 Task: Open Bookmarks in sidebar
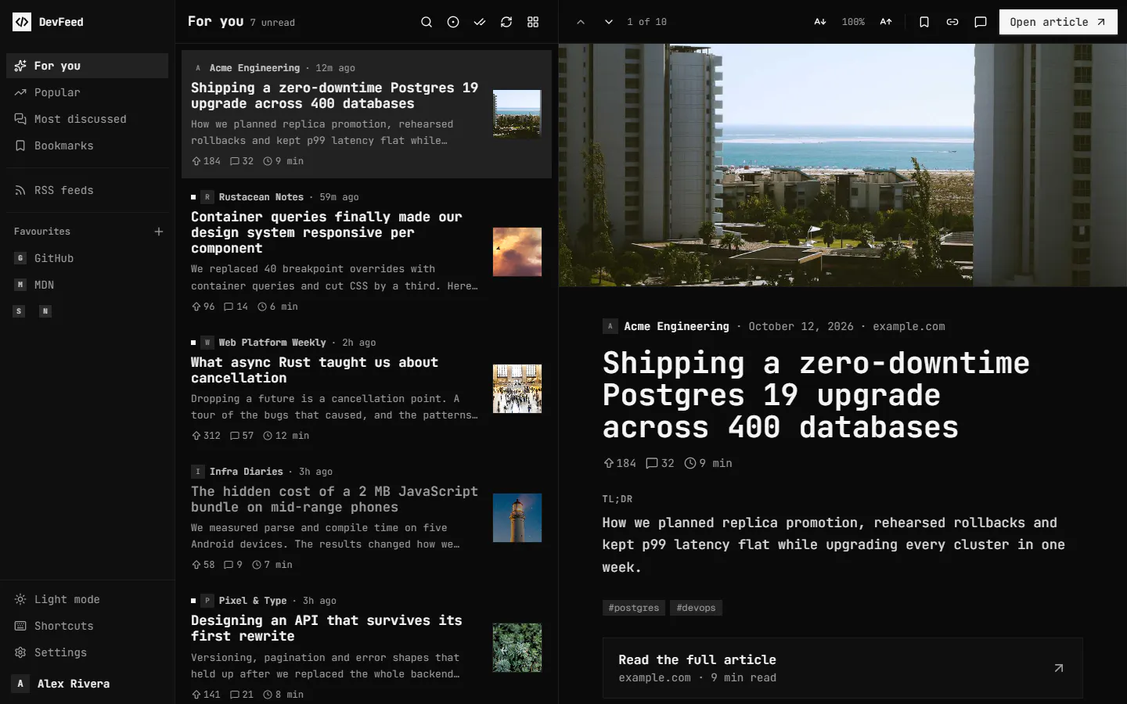[x=87, y=145]
